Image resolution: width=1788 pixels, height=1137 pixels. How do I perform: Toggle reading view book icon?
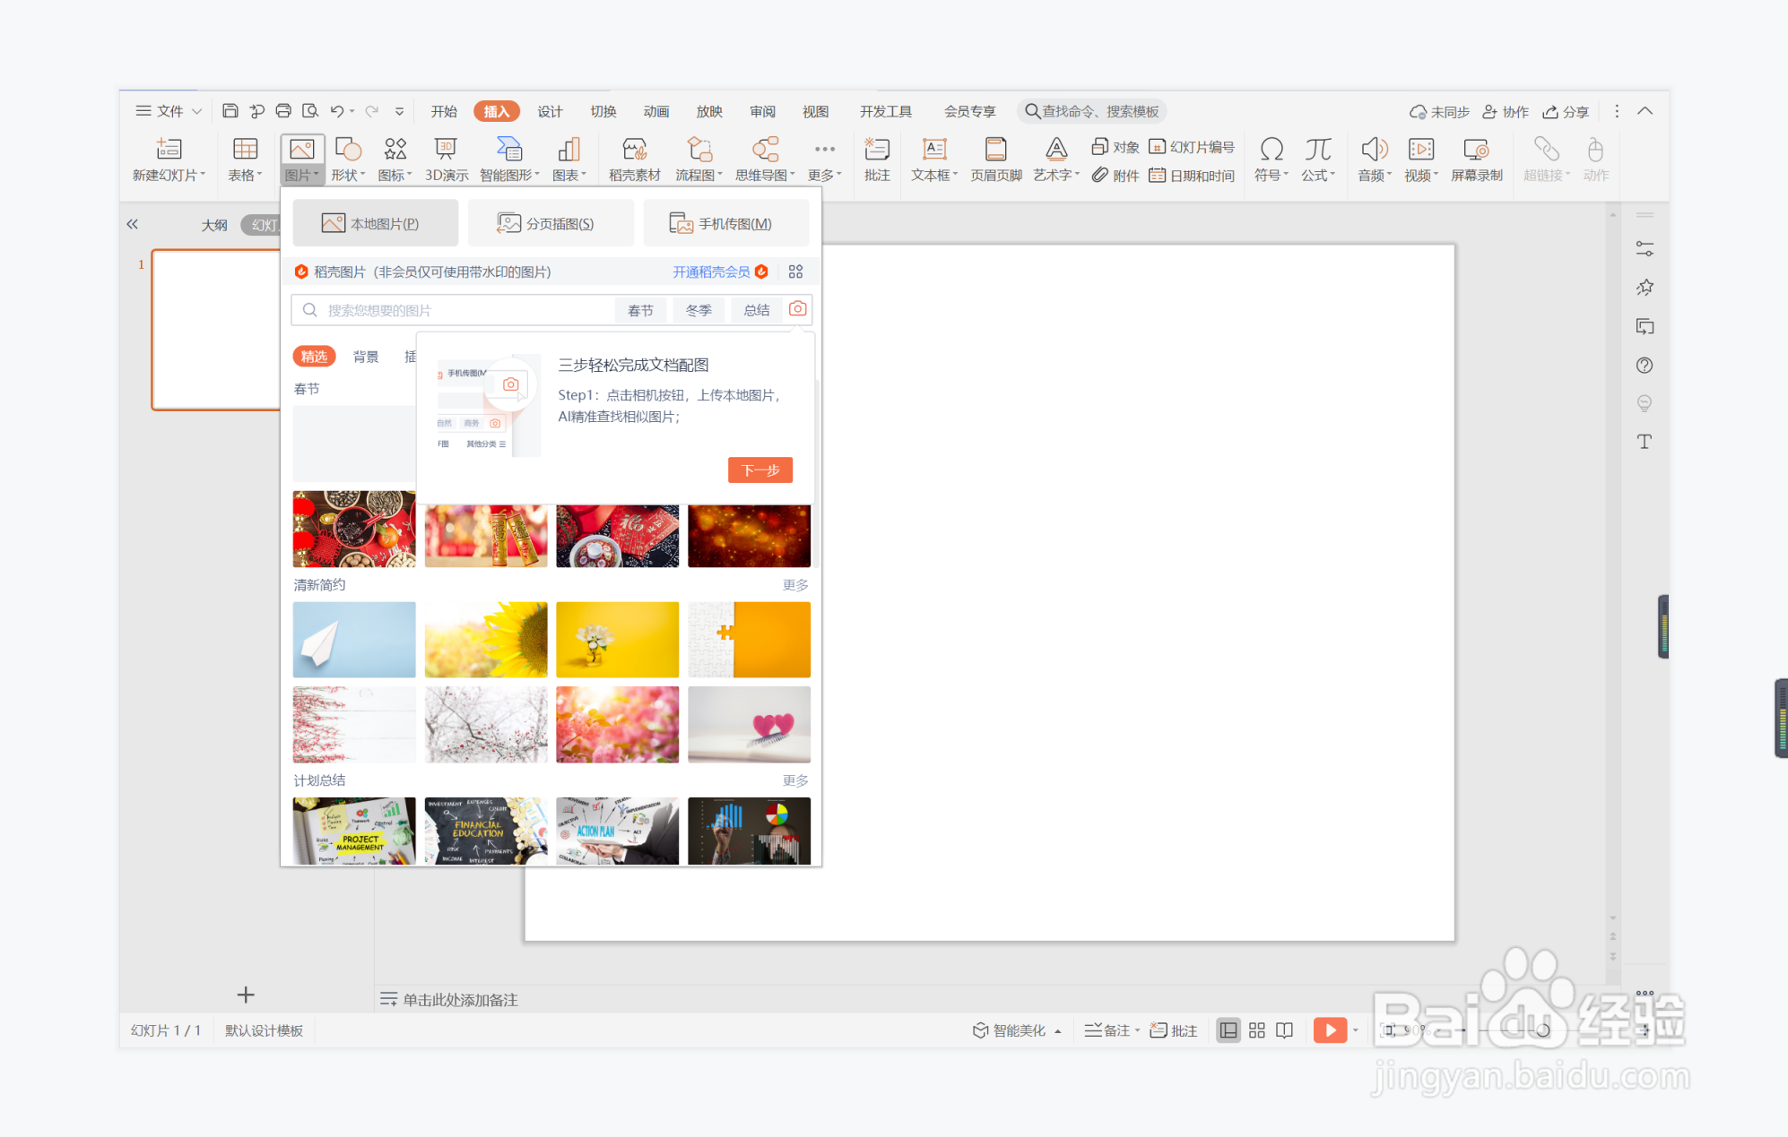[1284, 1030]
